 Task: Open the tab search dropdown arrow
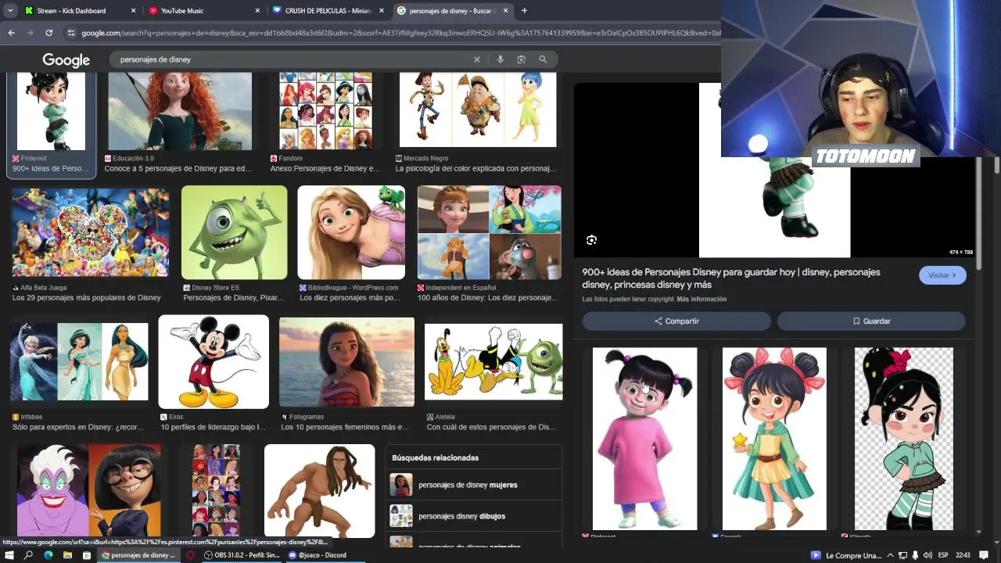(x=11, y=11)
